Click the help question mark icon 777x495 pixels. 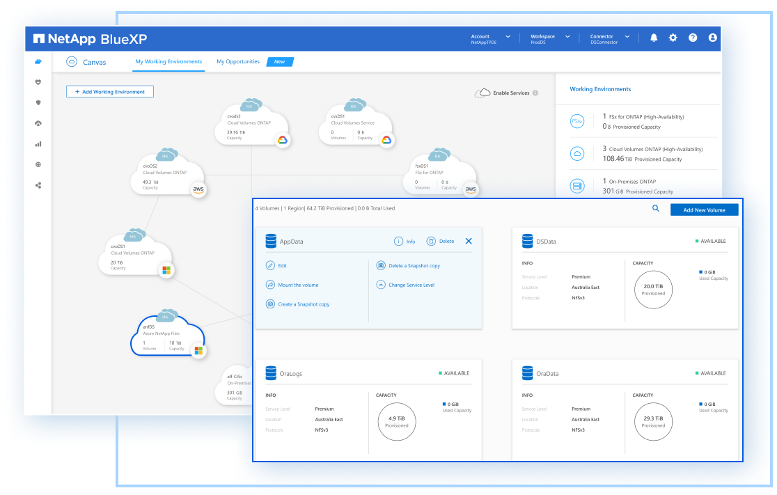pos(693,38)
